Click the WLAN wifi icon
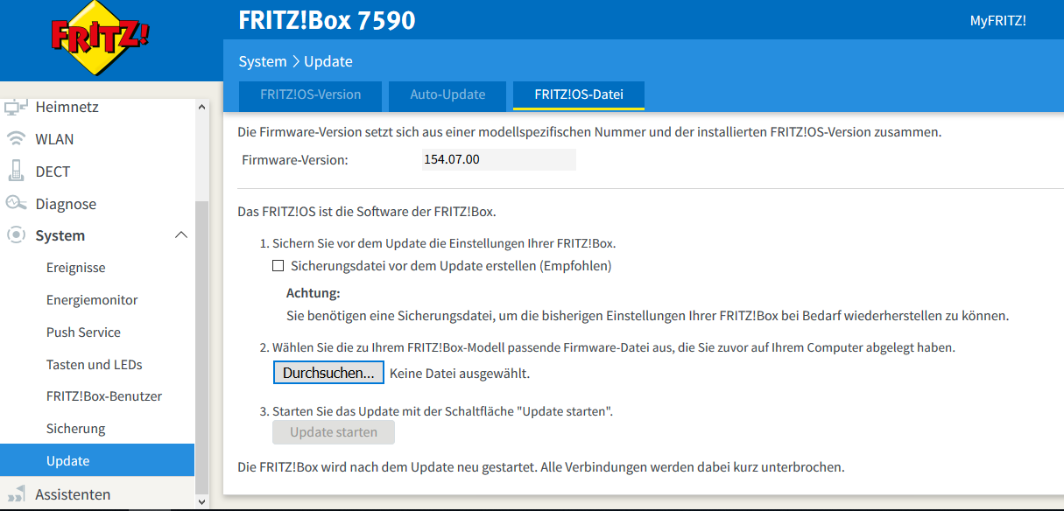The height and width of the screenshot is (511, 1064). tap(16, 139)
